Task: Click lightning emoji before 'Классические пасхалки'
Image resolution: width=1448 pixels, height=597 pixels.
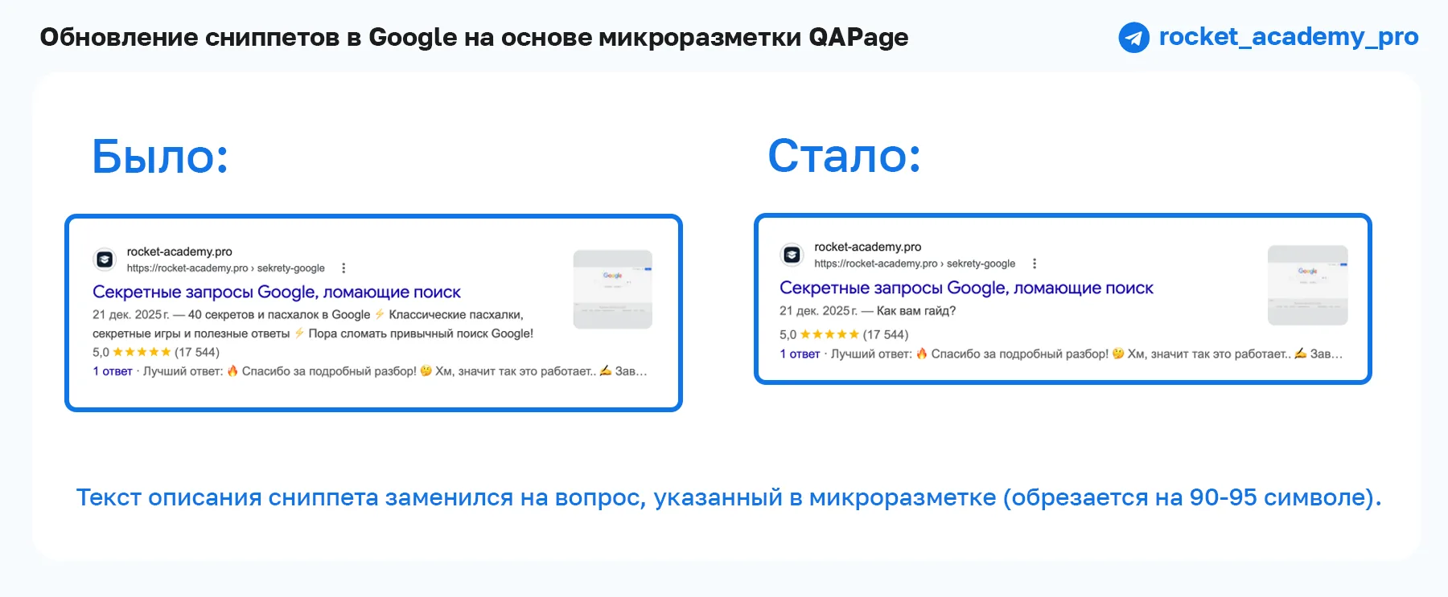Action: pyautogui.click(x=380, y=314)
